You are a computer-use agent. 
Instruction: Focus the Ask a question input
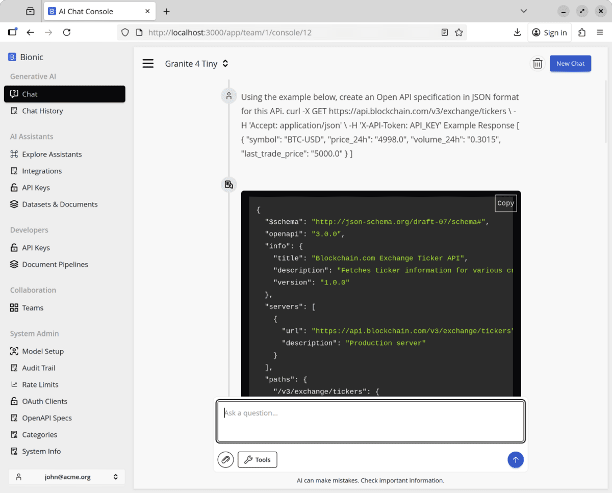click(370, 421)
